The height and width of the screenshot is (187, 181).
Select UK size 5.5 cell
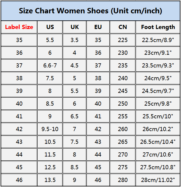click(x=75, y=91)
